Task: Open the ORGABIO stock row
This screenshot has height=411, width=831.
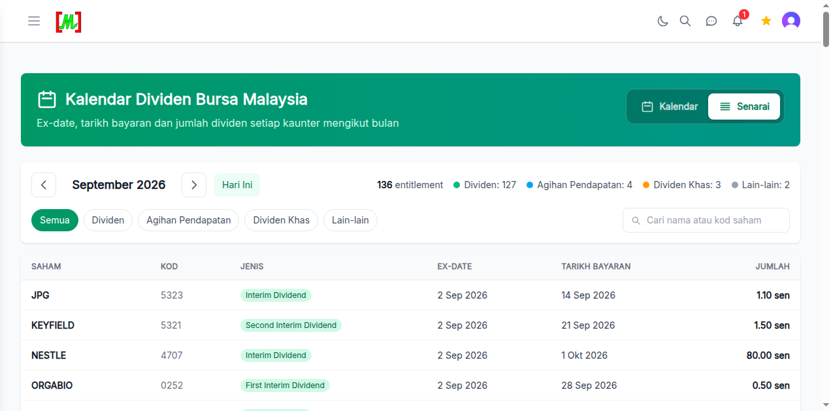Action: 410,386
